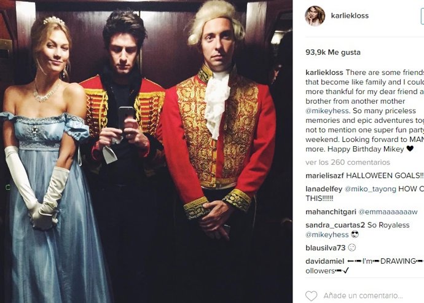Click the follow button beside karliekloss header
The height and width of the screenshot is (303, 424).
[x=422, y=16]
